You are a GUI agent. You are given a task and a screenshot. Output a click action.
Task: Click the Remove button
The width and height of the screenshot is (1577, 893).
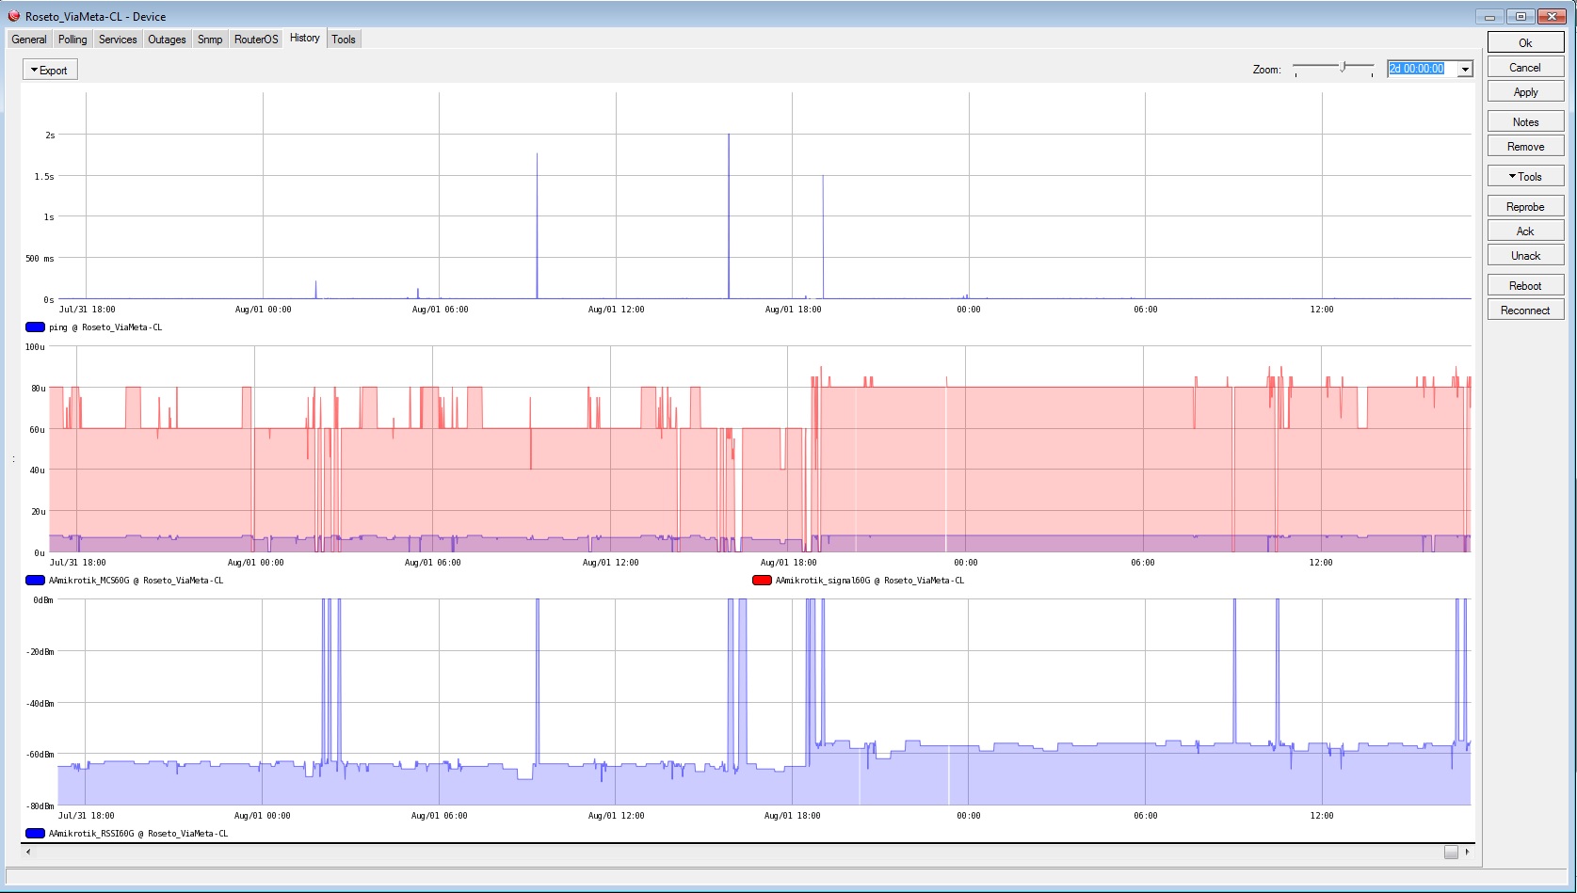(1525, 146)
